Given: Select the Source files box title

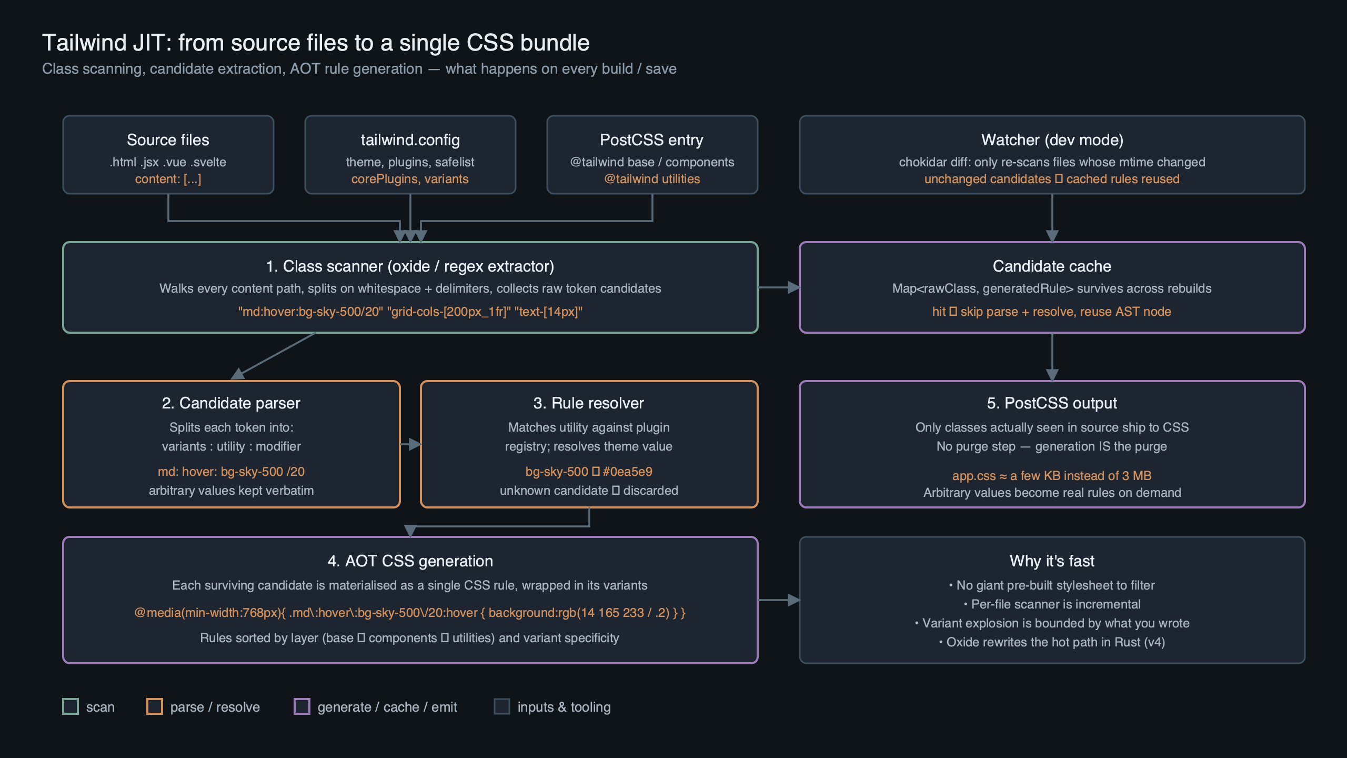Looking at the screenshot, I should coord(168,140).
